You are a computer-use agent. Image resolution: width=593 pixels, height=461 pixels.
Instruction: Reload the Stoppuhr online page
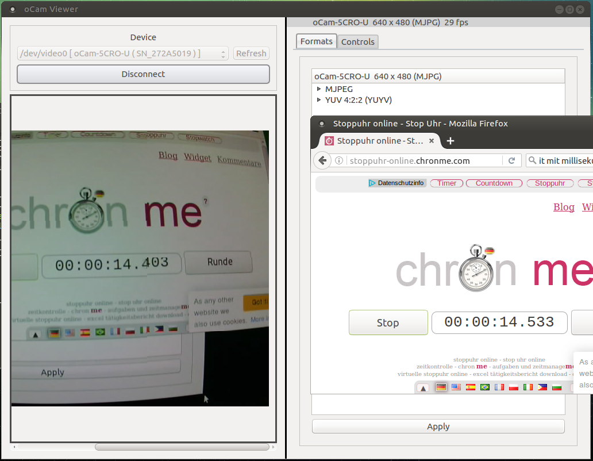click(511, 161)
